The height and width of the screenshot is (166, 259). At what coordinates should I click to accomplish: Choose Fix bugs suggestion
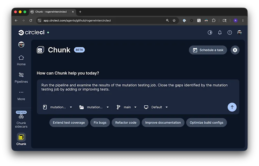100,123
